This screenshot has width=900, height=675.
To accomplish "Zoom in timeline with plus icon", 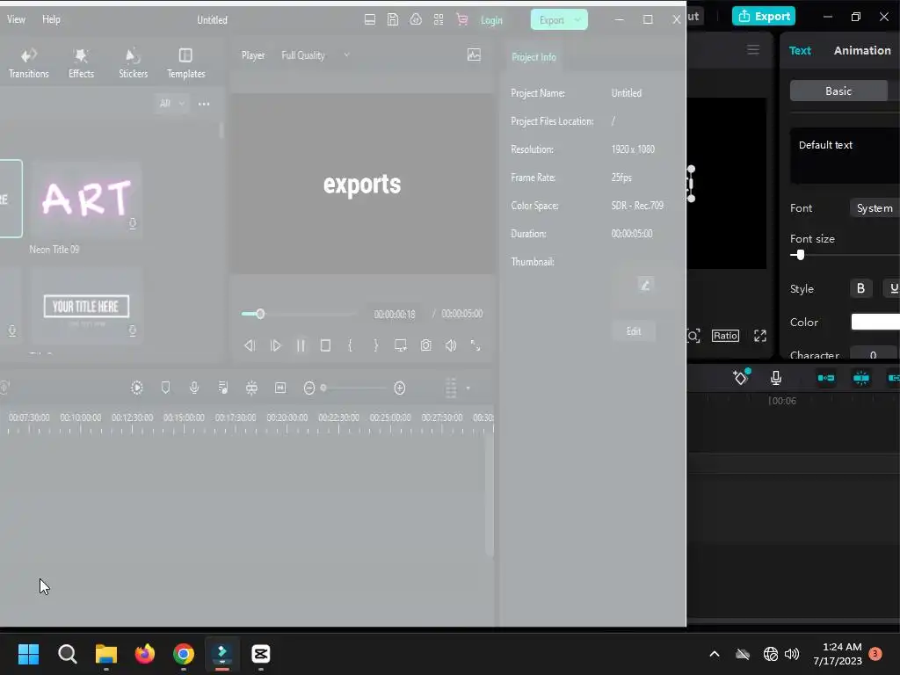I will coord(400,388).
